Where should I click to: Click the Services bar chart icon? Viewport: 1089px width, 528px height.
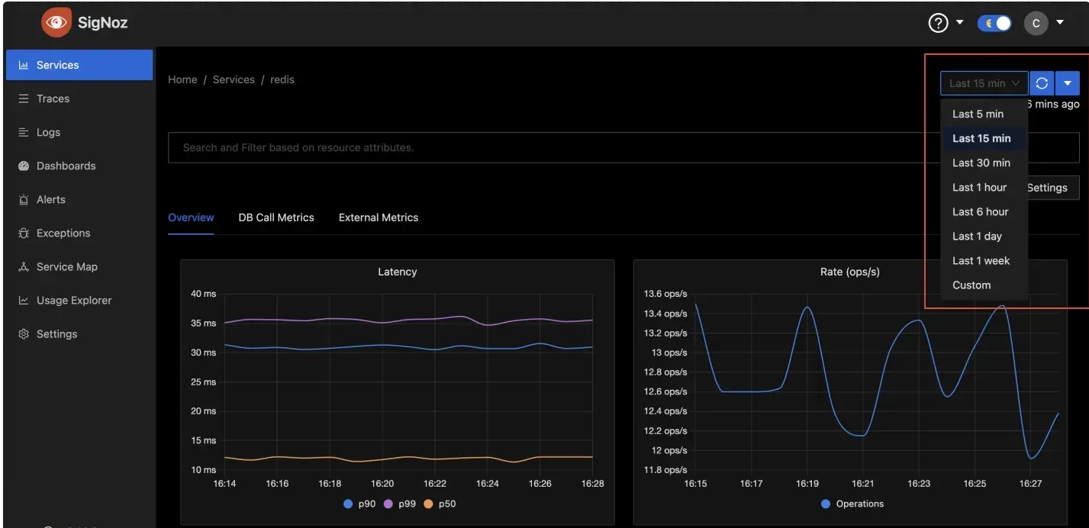click(24, 65)
